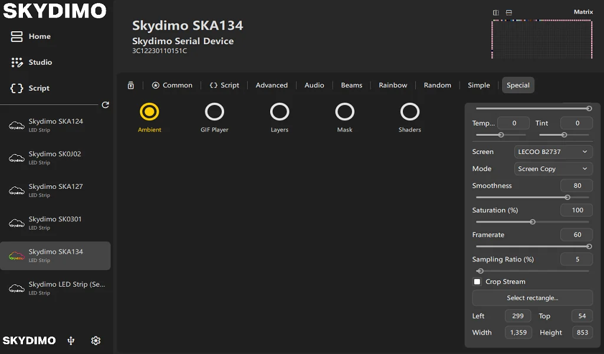The width and height of the screenshot is (604, 354).
Task: Switch to the Audio tab
Action: pyautogui.click(x=314, y=86)
